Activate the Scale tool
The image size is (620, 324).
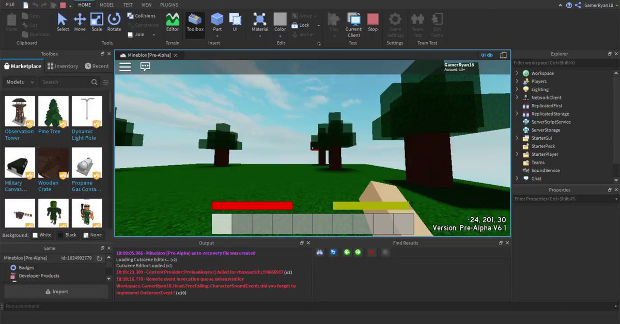97,22
